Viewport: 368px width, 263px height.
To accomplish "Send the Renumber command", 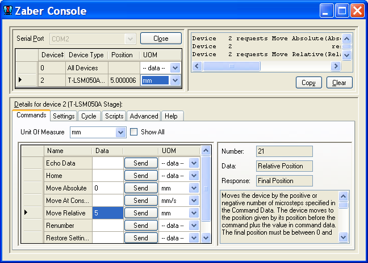I will [141, 225].
